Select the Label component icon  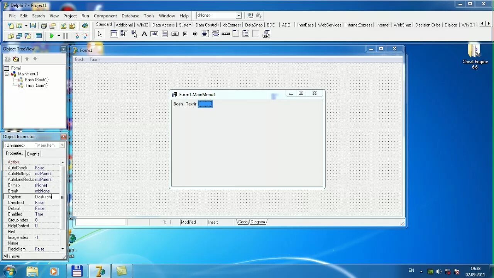tap(144, 34)
